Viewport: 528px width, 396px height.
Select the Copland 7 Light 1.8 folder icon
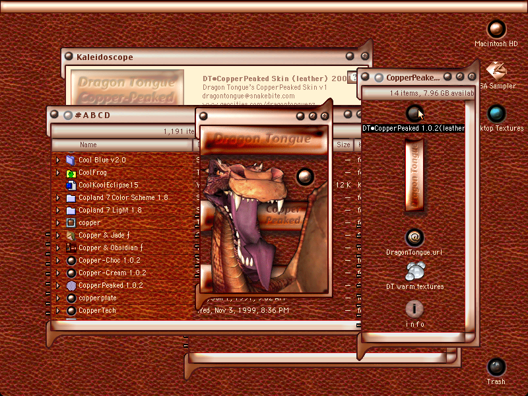coord(71,211)
